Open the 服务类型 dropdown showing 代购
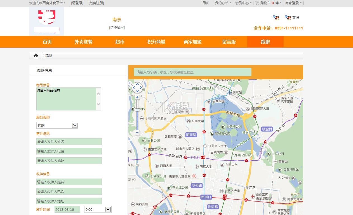 57,125
